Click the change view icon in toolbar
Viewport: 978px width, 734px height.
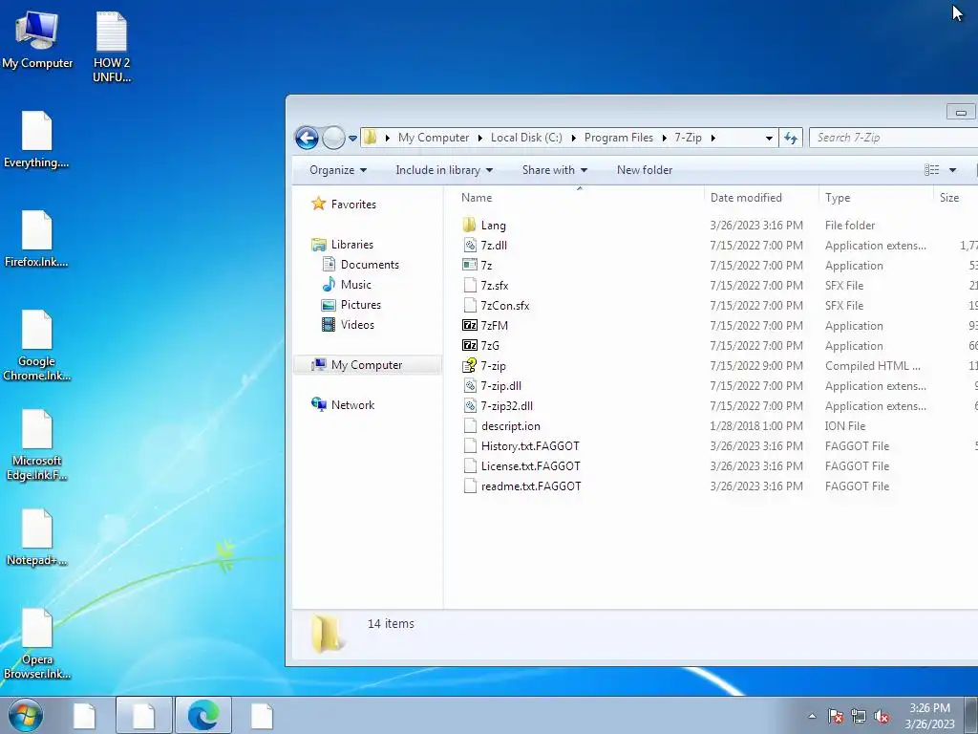point(932,170)
